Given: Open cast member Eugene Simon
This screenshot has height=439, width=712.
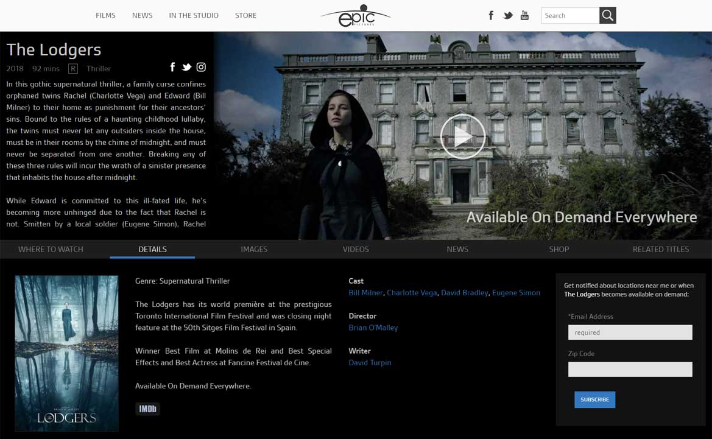Looking at the screenshot, I should coord(516,293).
